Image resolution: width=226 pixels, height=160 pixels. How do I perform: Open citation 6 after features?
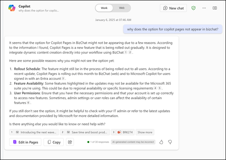[28, 103]
